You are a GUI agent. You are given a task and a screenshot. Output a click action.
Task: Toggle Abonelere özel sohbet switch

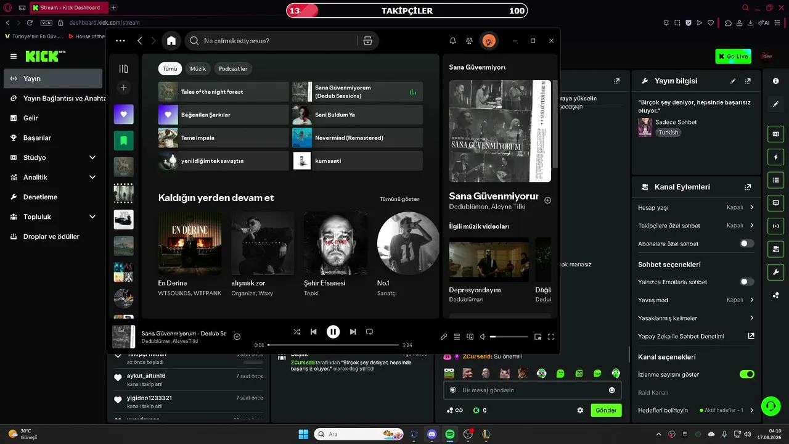747,244
